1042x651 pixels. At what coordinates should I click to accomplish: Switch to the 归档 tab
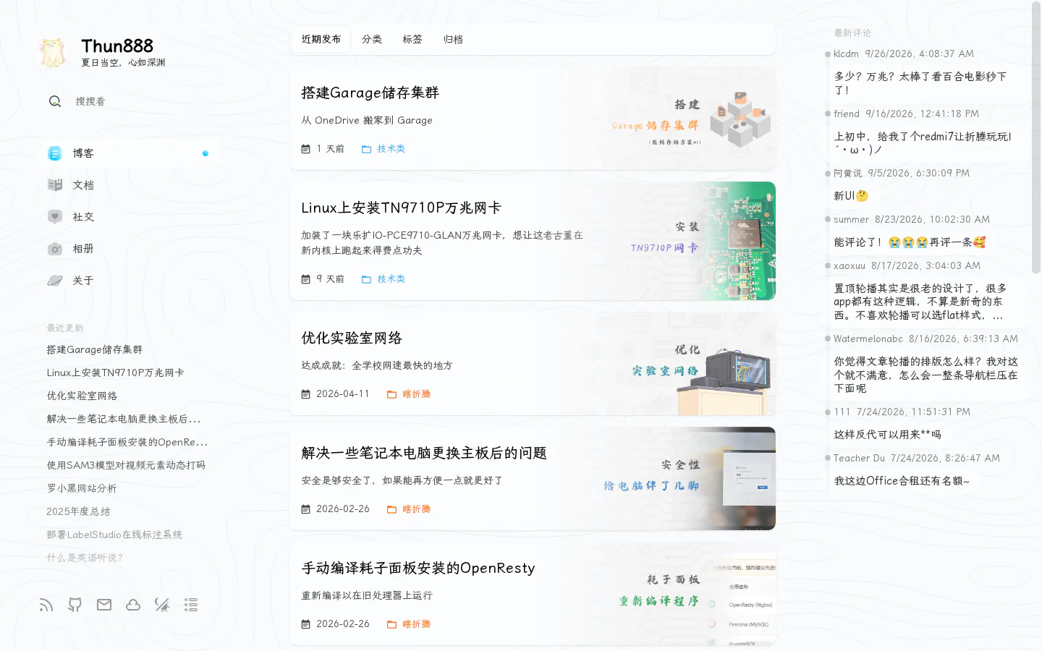(x=453, y=39)
